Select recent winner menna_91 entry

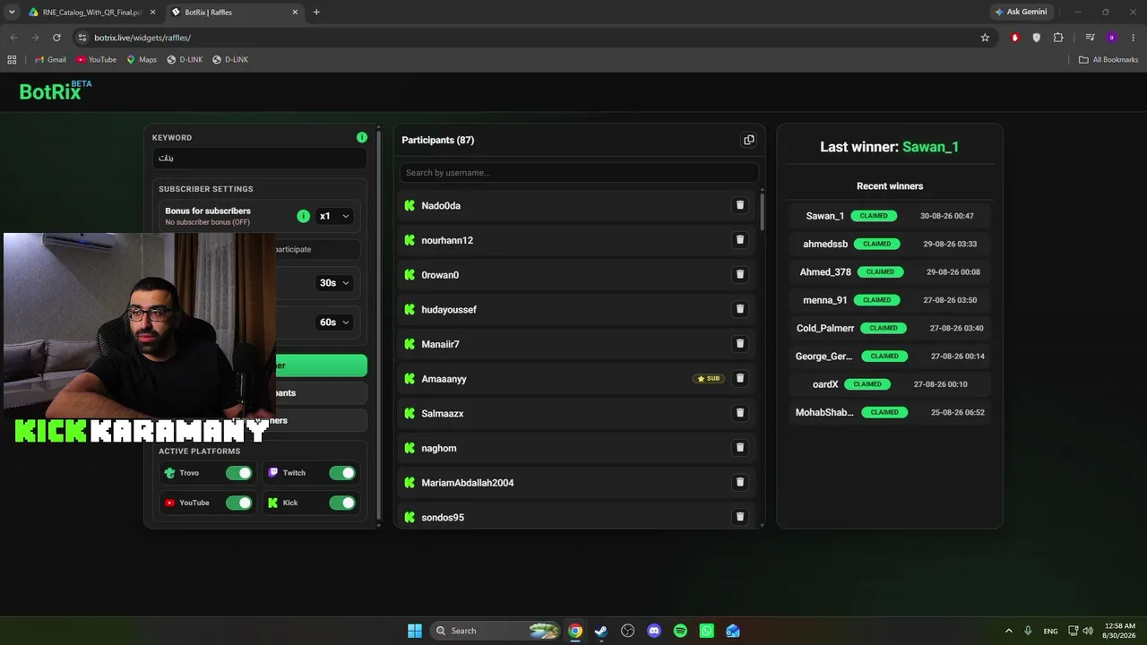coord(890,300)
